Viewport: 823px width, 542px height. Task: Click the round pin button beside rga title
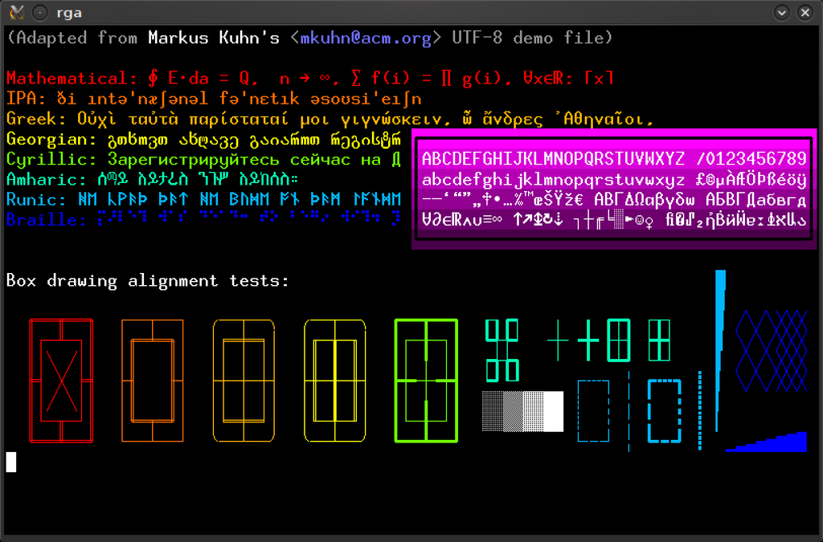pos(40,13)
